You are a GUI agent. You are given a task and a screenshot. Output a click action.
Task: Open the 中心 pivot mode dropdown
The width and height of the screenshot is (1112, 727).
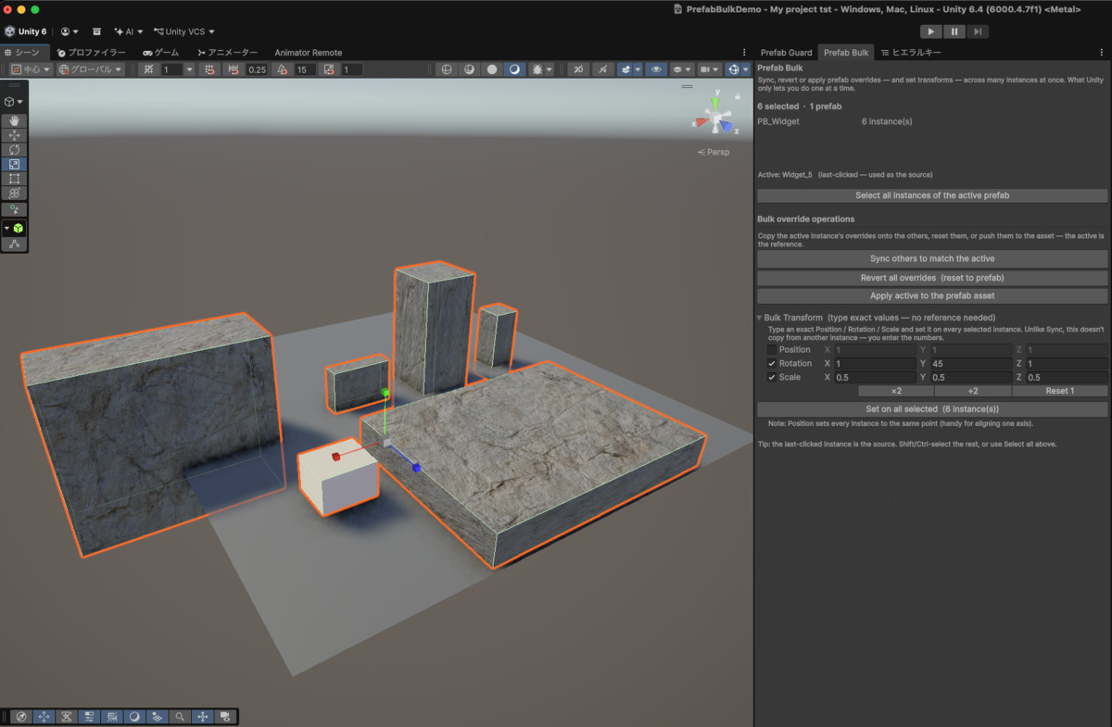pos(31,69)
